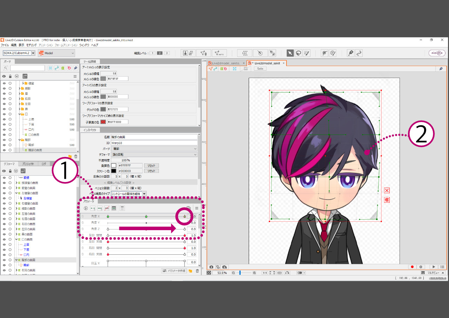
Task: Click the three-point key add icon in Parameter panel
Action: coord(100,208)
